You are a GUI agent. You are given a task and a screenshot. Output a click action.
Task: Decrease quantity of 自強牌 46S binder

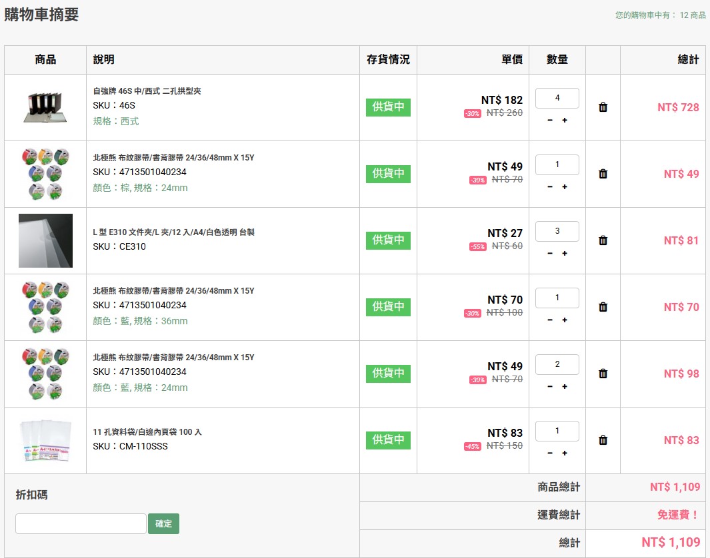click(x=550, y=121)
